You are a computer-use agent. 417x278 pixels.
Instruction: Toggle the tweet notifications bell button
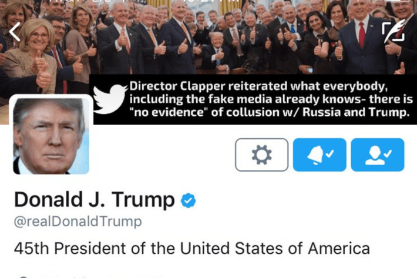[320, 155]
